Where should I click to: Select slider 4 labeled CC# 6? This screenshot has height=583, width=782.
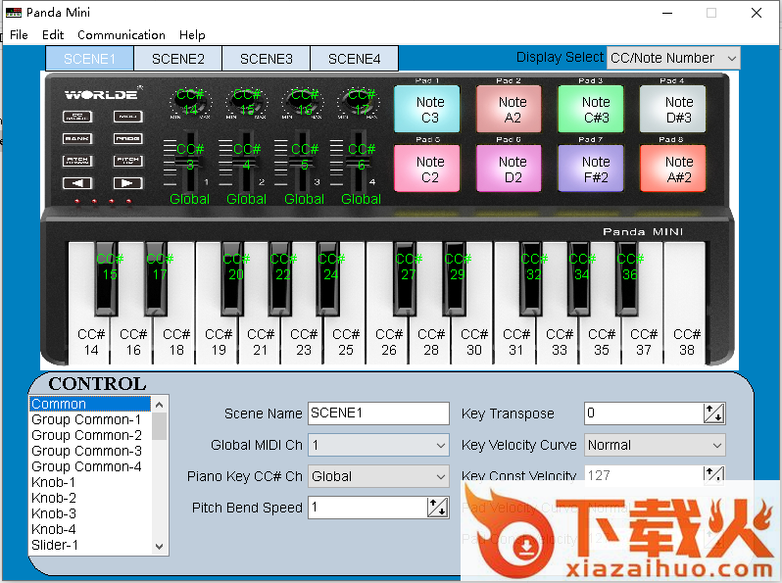(357, 161)
